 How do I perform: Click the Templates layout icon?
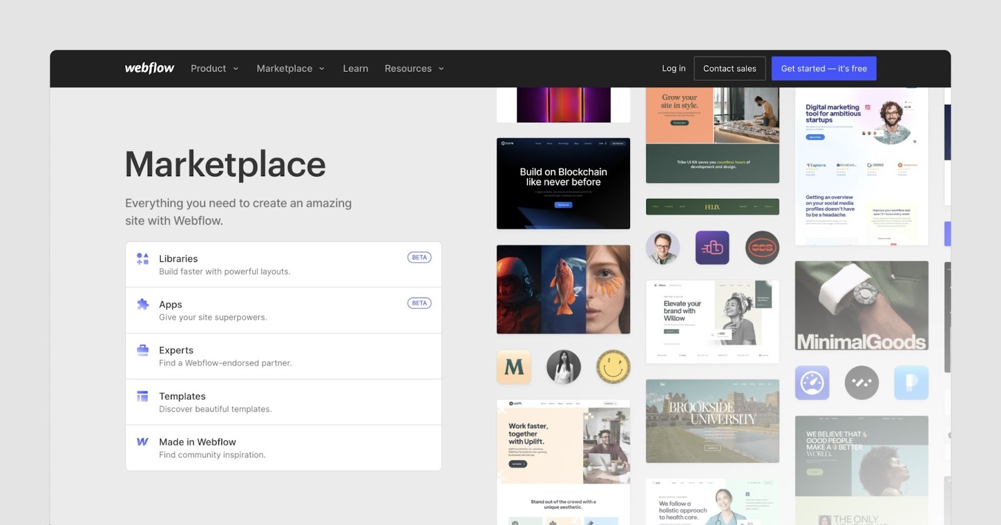point(143,396)
